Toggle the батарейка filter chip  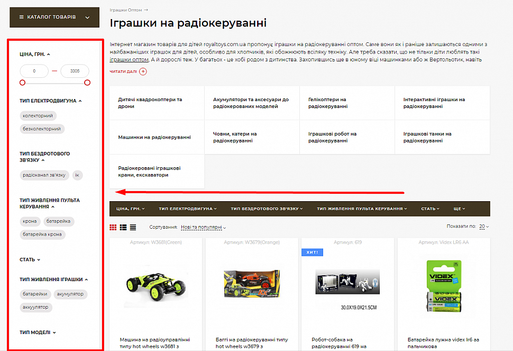pyautogui.click(x=59, y=221)
